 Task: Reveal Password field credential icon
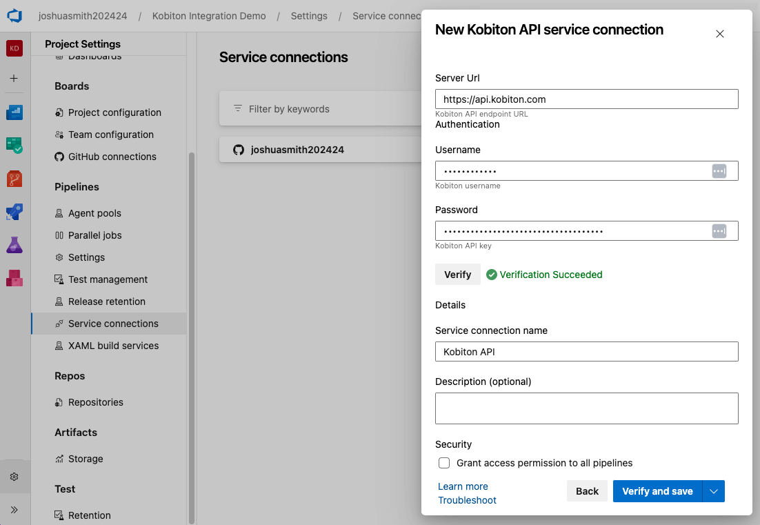[x=719, y=231]
